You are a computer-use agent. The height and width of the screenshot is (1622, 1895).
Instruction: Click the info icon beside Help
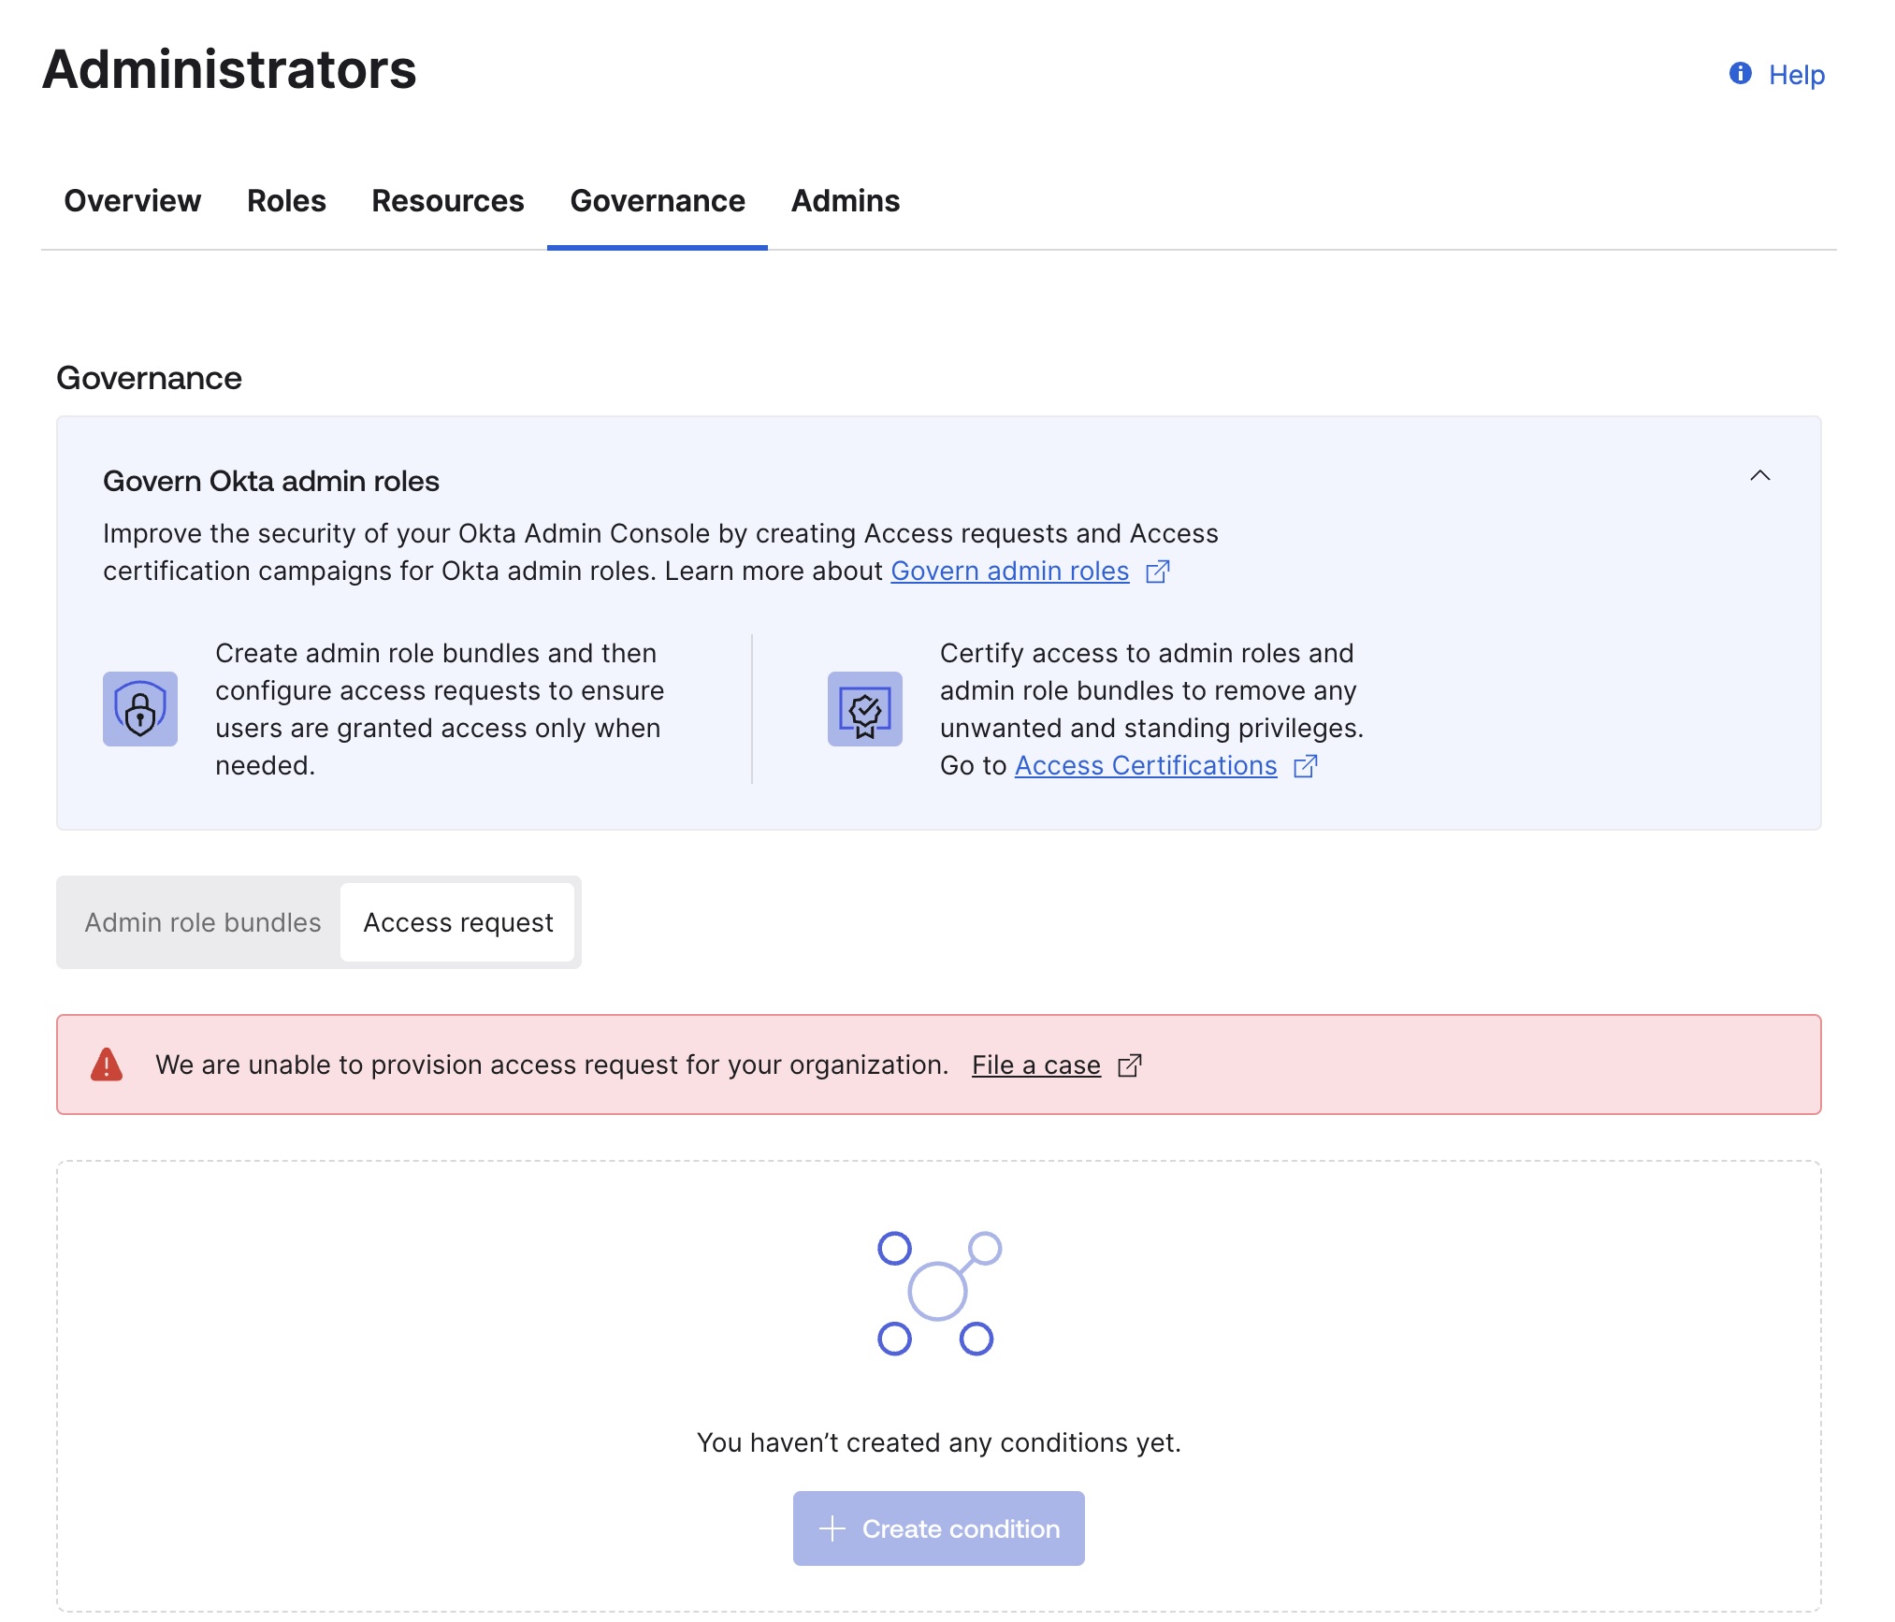tap(1742, 74)
